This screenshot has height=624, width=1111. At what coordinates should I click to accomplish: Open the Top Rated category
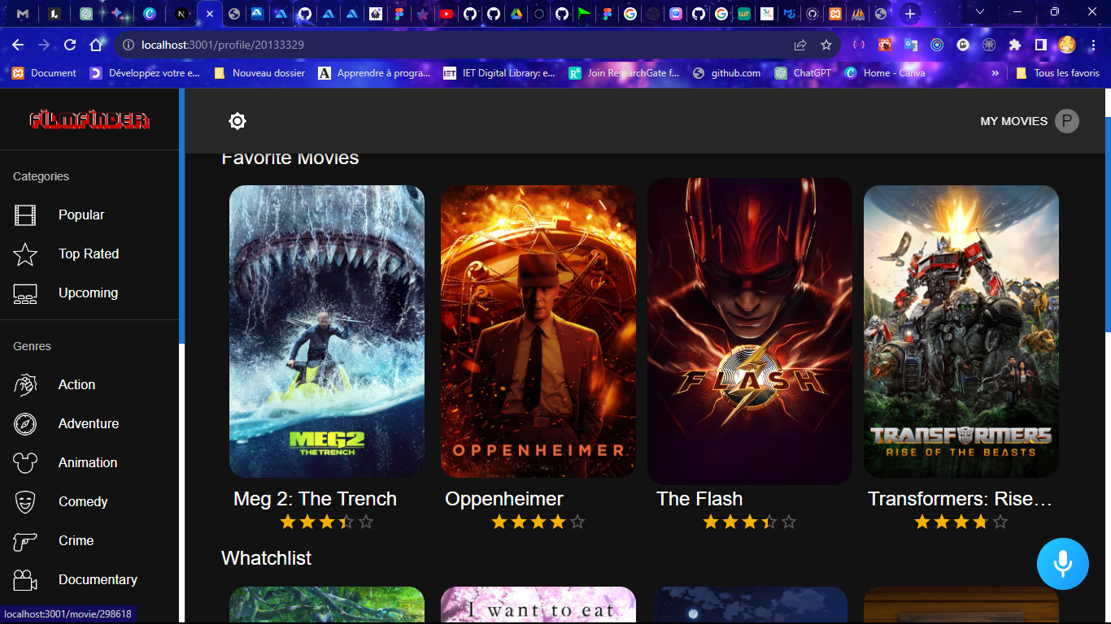(89, 254)
